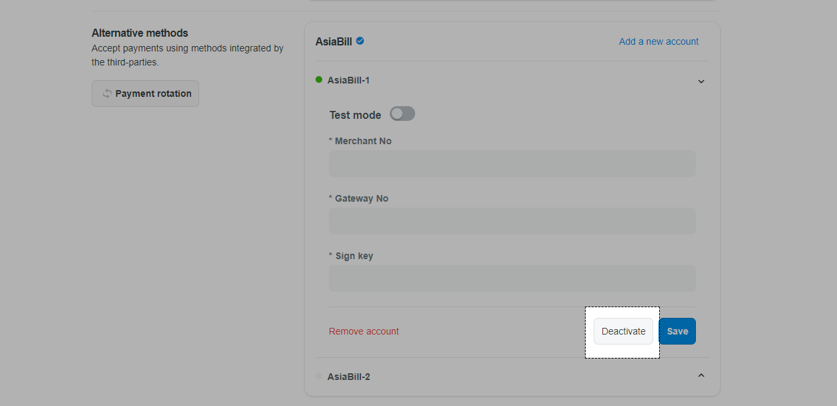837x406 pixels.
Task: Select the AsiaBill-2 account row label
Action: point(348,377)
